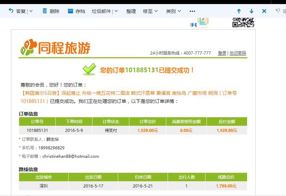Click the QR code image
This screenshot has height=196, width=286.
coord(243,22)
